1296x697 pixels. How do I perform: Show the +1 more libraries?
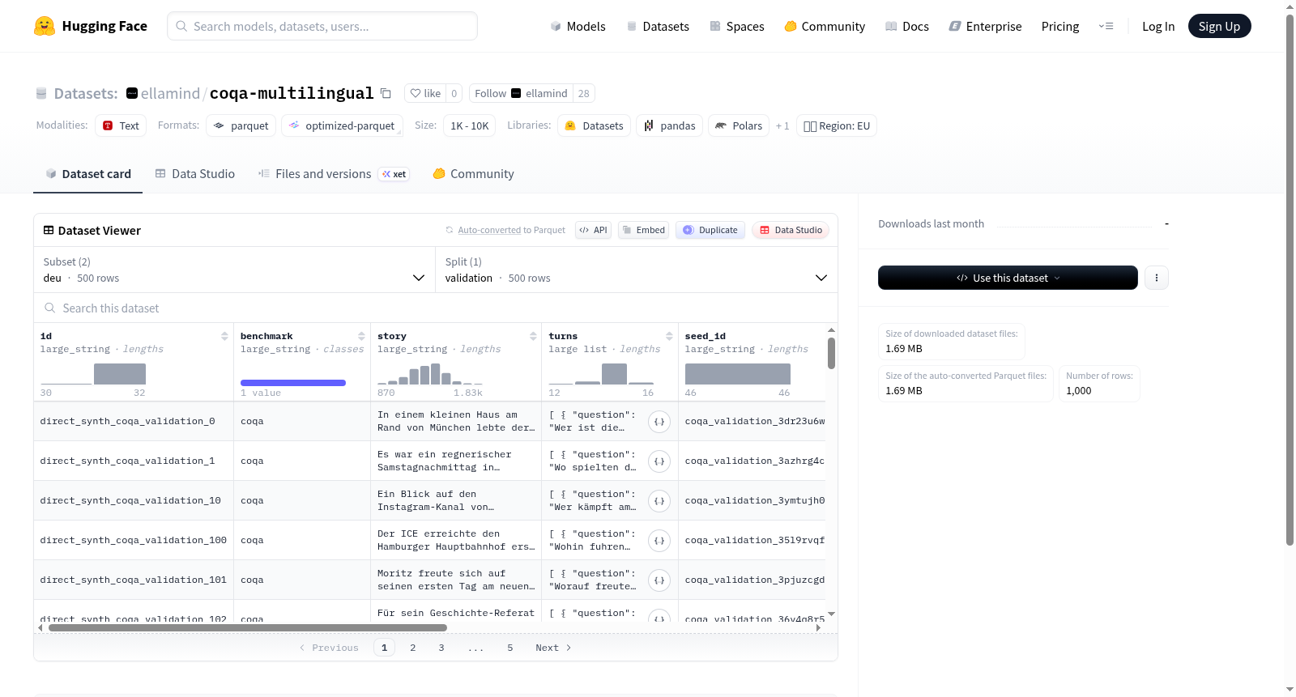click(782, 126)
